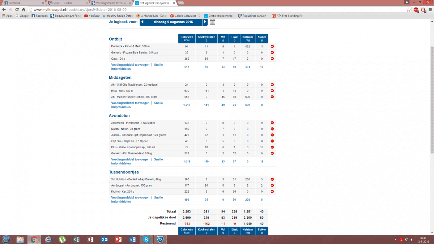Viewport: 434px width, 244px height.
Task: Open the Kipfilet - Kip, 200 g entry
Action: pyautogui.click(x=123, y=191)
